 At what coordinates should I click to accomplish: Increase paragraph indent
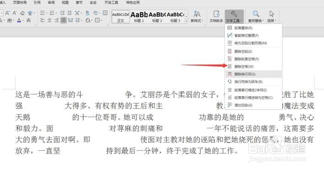pos(70,13)
